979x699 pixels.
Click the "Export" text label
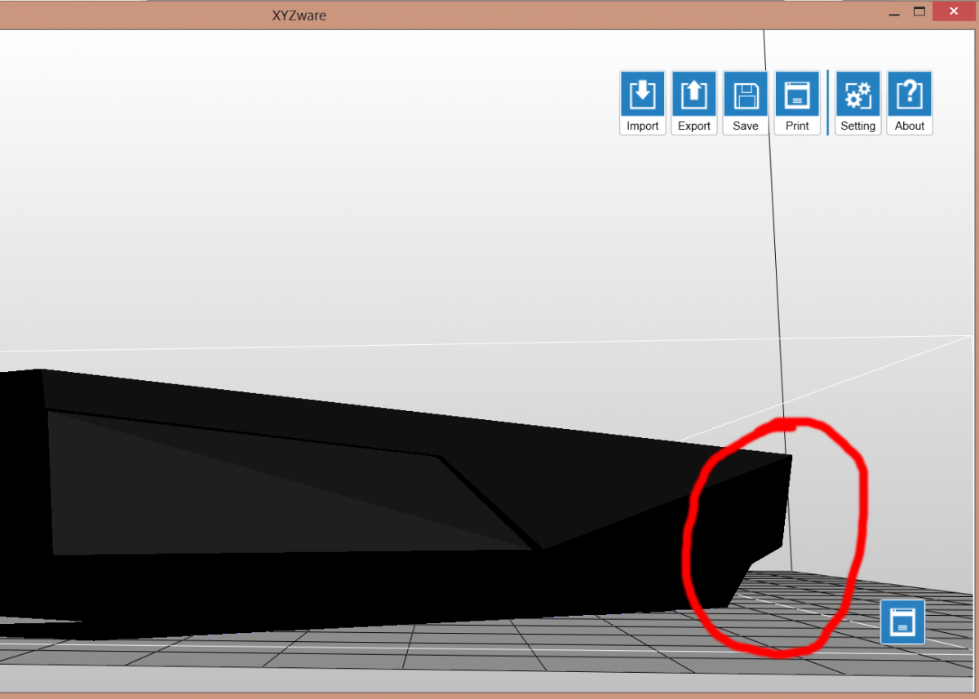coord(693,126)
